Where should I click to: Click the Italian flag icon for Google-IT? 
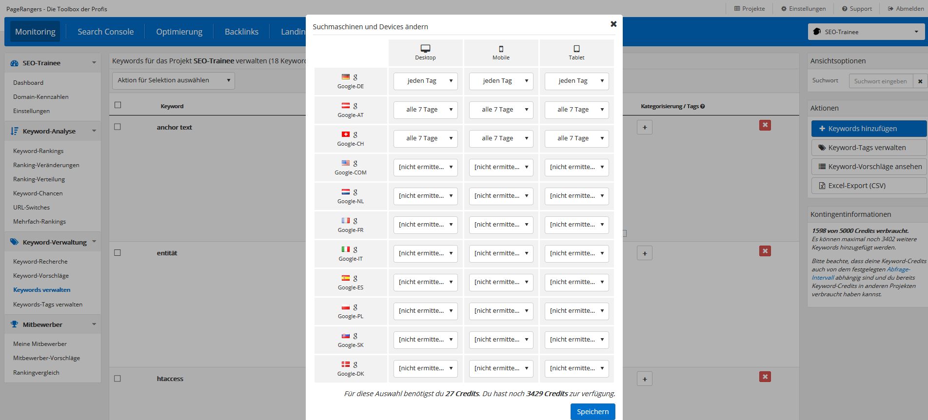click(346, 249)
